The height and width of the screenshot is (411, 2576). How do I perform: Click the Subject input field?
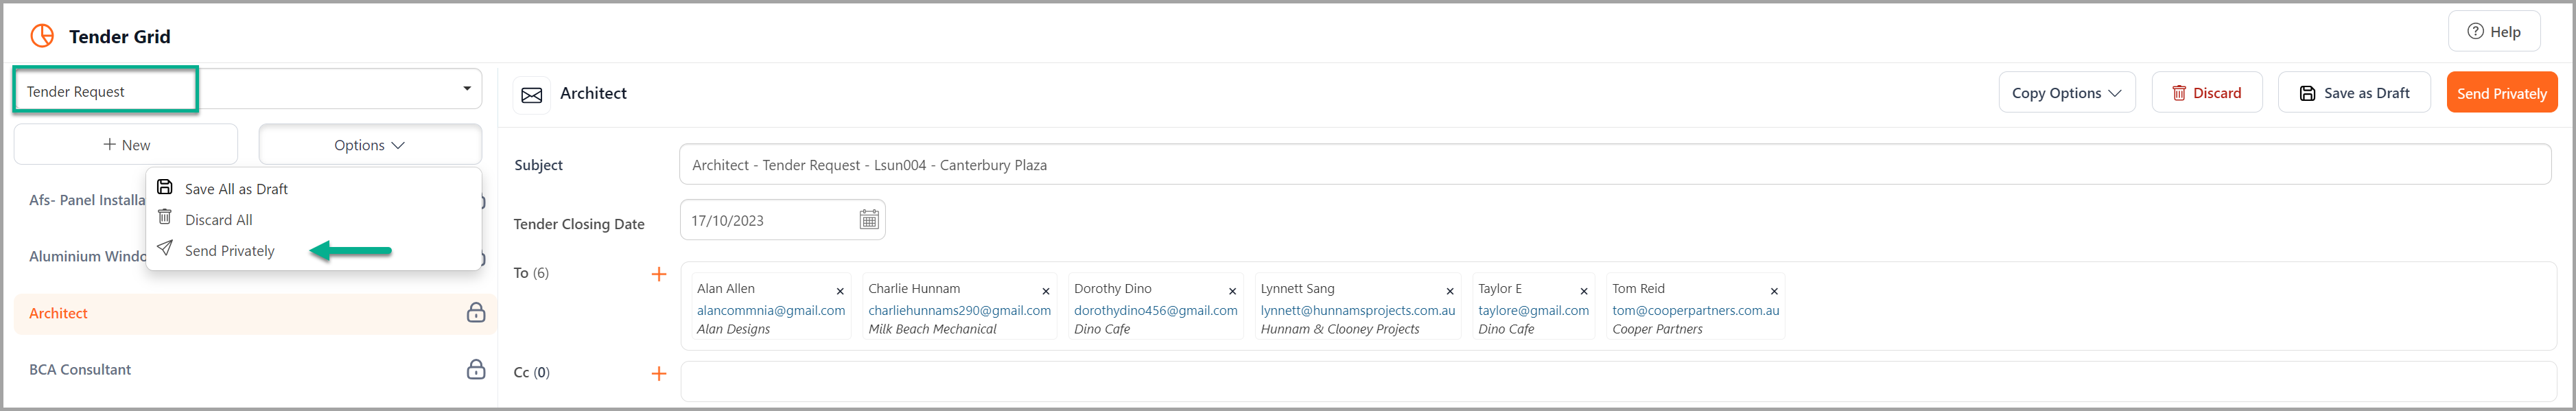tap(1614, 165)
